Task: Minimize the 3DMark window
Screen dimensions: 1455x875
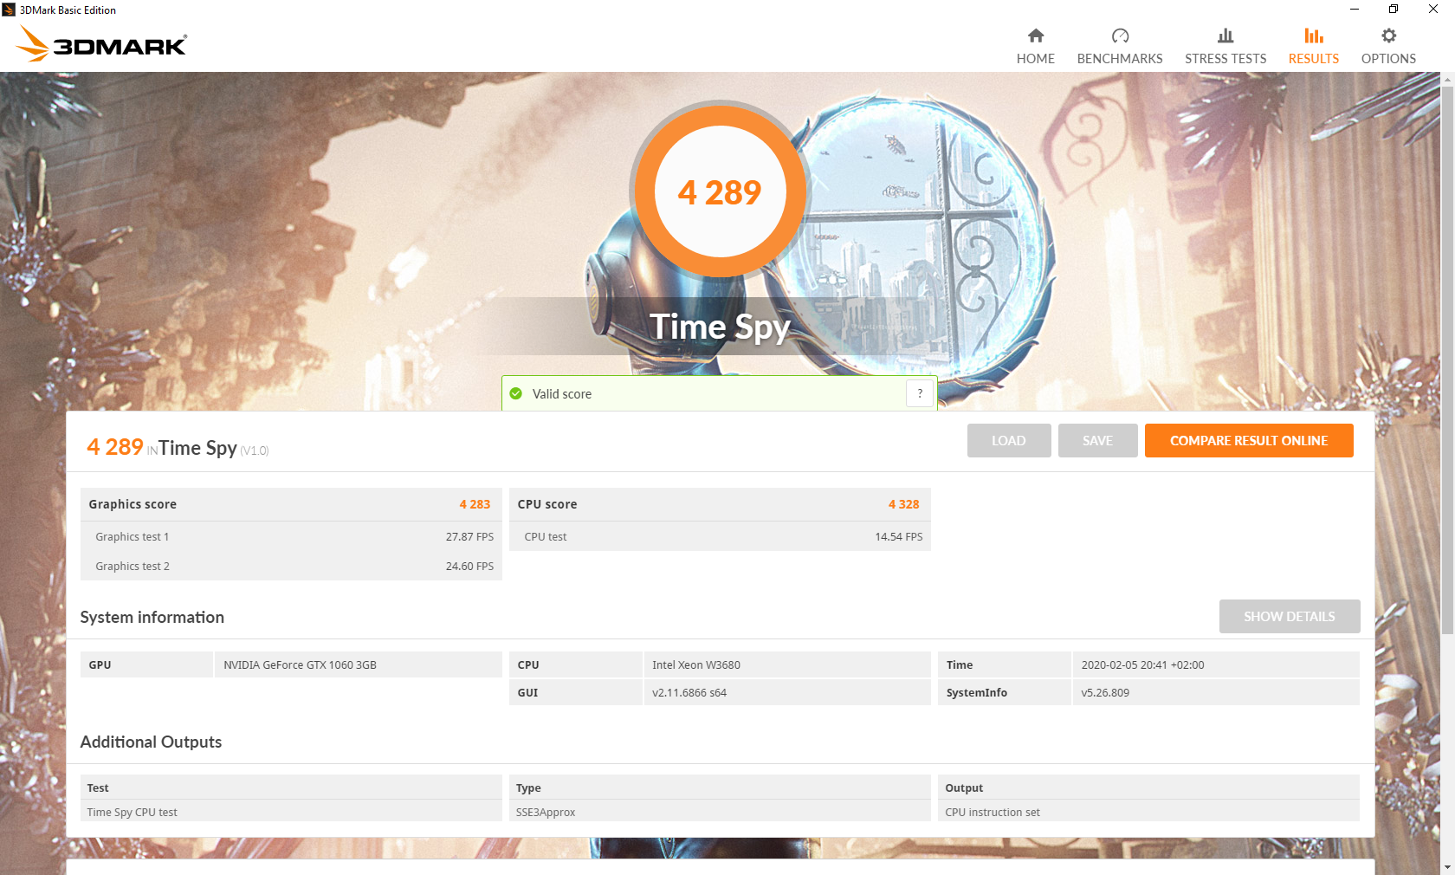Action: click(1355, 10)
